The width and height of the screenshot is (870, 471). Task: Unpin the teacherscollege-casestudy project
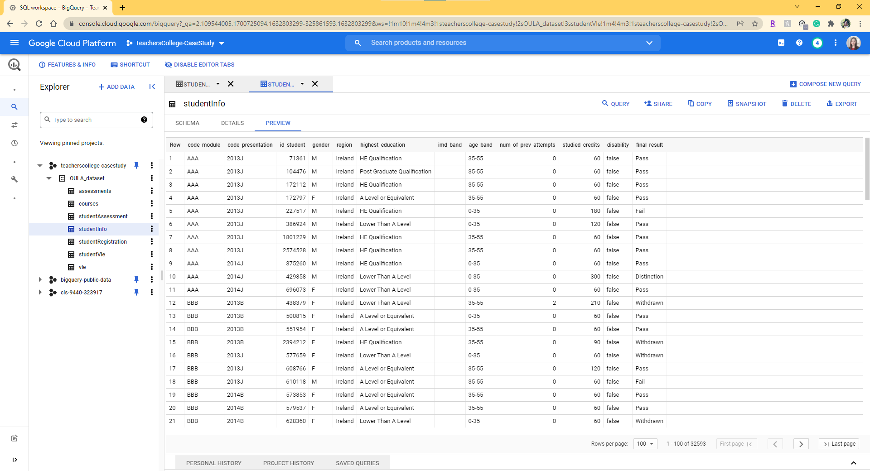click(136, 165)
